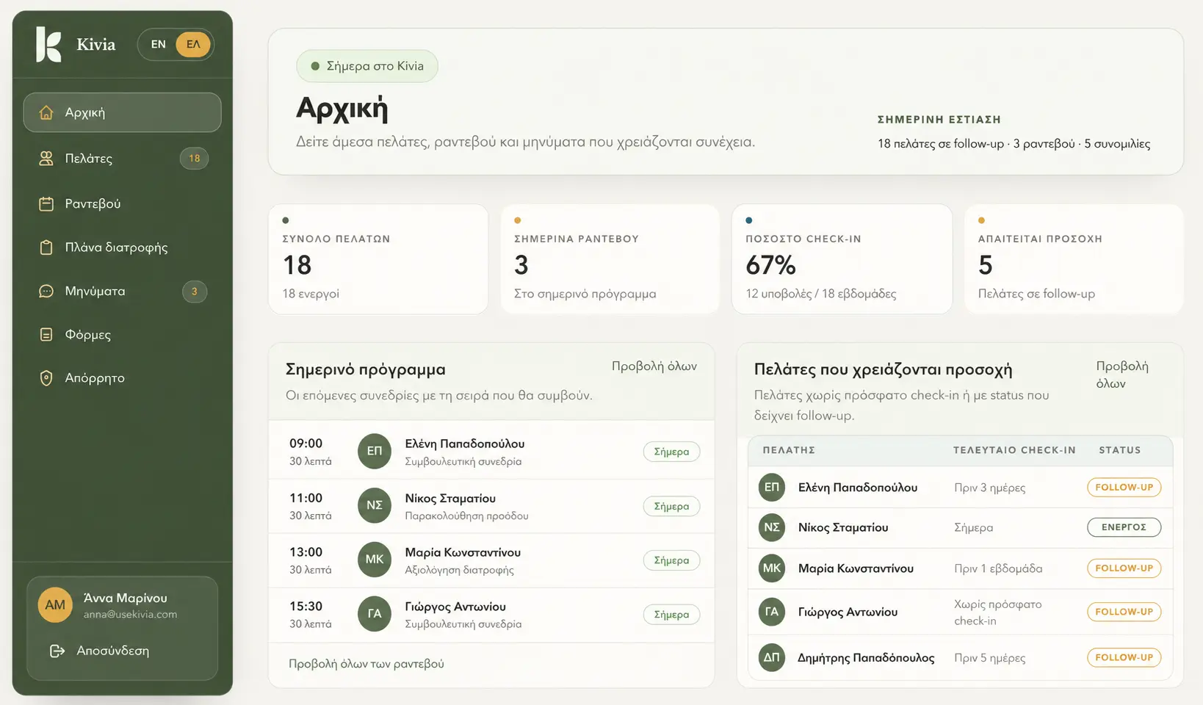Click the 15:30 time entry

[306, 607]
